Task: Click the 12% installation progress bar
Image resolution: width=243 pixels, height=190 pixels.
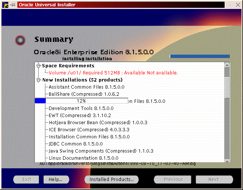Action: point(81,101)
